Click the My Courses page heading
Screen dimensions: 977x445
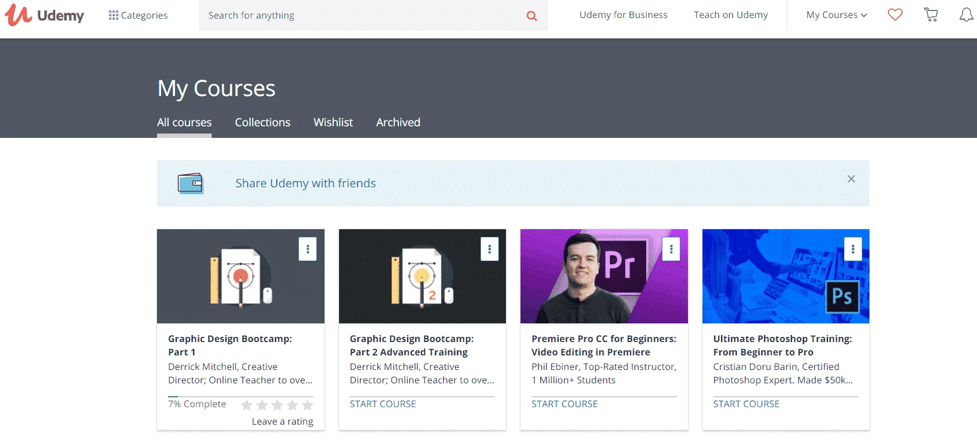point(216,88)
